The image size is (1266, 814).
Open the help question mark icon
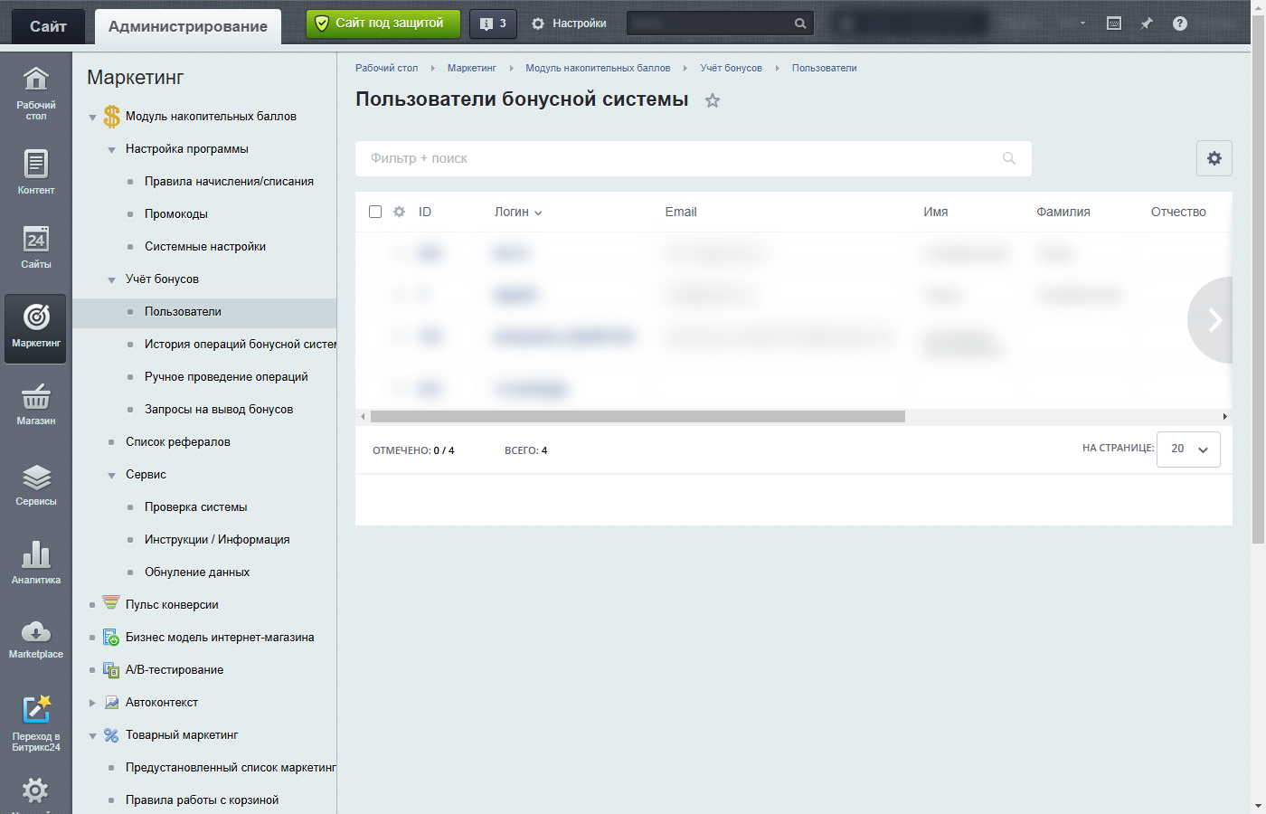pos(1180,24)
